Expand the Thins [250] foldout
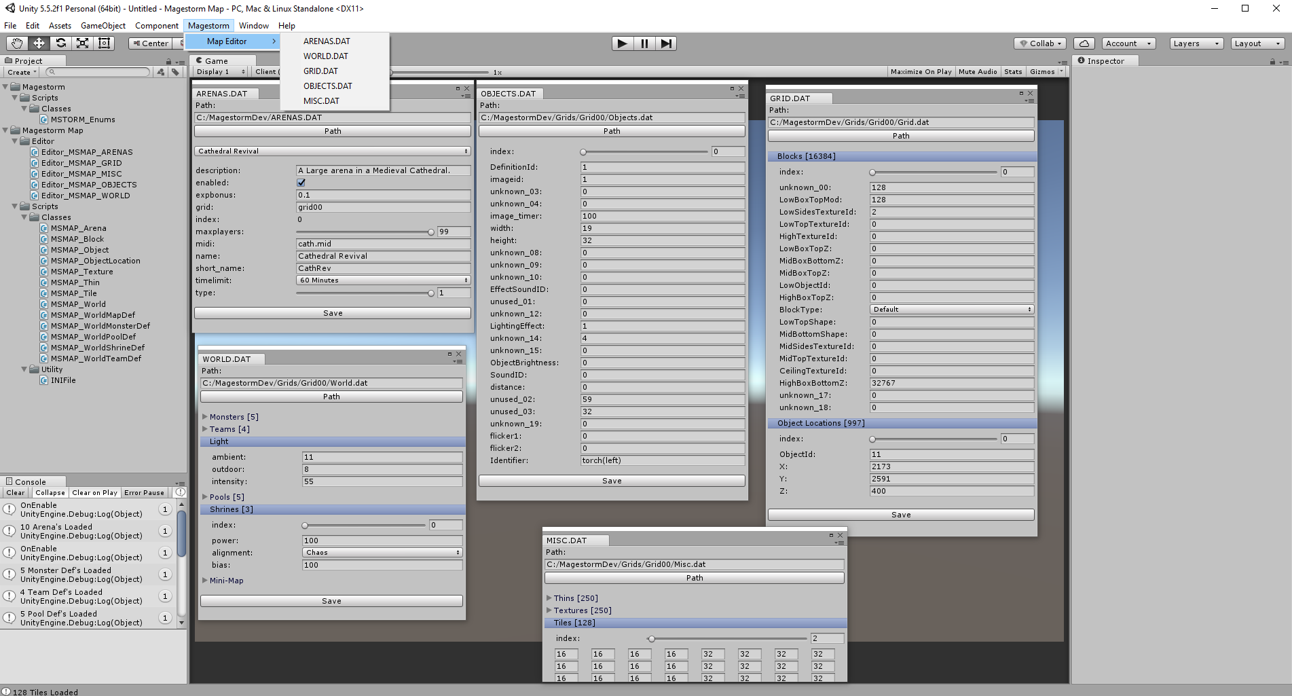Image resolution: width=1292 pixels, height=696 pixels. tap(549, 598)
